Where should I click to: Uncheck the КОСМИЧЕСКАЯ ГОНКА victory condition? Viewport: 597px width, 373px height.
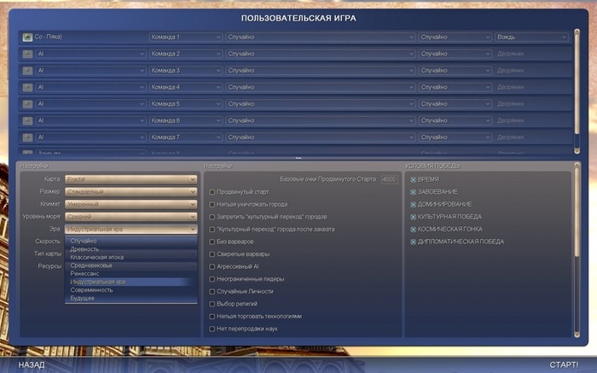click(414, 229)
